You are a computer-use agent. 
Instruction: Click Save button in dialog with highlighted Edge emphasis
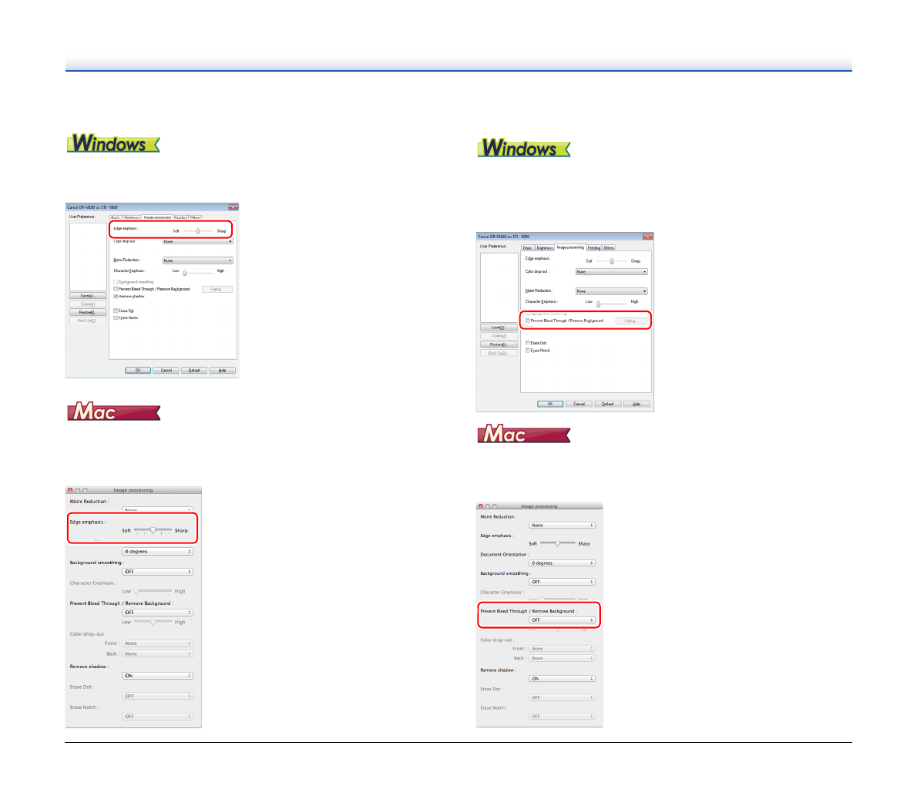88,296
